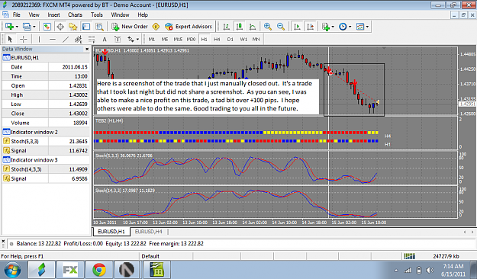Set timeframe to W1
Image resolution: width=477 pixels, height=279 pixels.
[243, 39]
